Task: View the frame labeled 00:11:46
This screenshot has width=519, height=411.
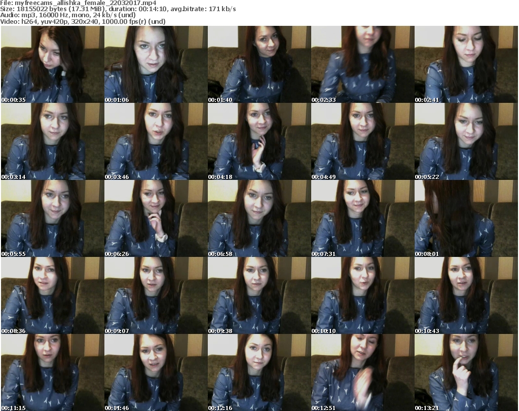Action: 156,372
